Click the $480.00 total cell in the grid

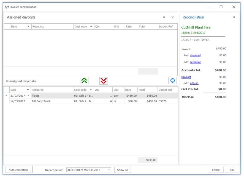(x=148, y=101)
